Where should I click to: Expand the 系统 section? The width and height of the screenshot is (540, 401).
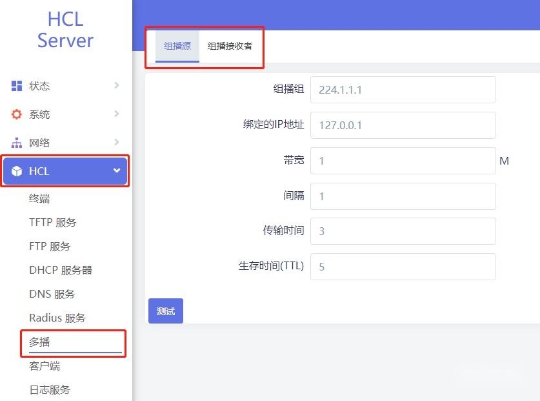(65, 114)
